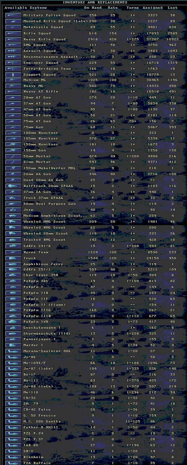Select the Rifle Squad row name
187x465 pixels.
pos(37,33)
